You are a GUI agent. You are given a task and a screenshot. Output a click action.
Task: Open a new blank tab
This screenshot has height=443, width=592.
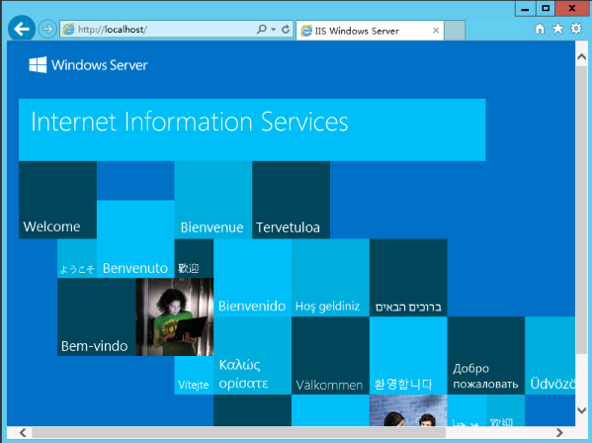(455, 31)
